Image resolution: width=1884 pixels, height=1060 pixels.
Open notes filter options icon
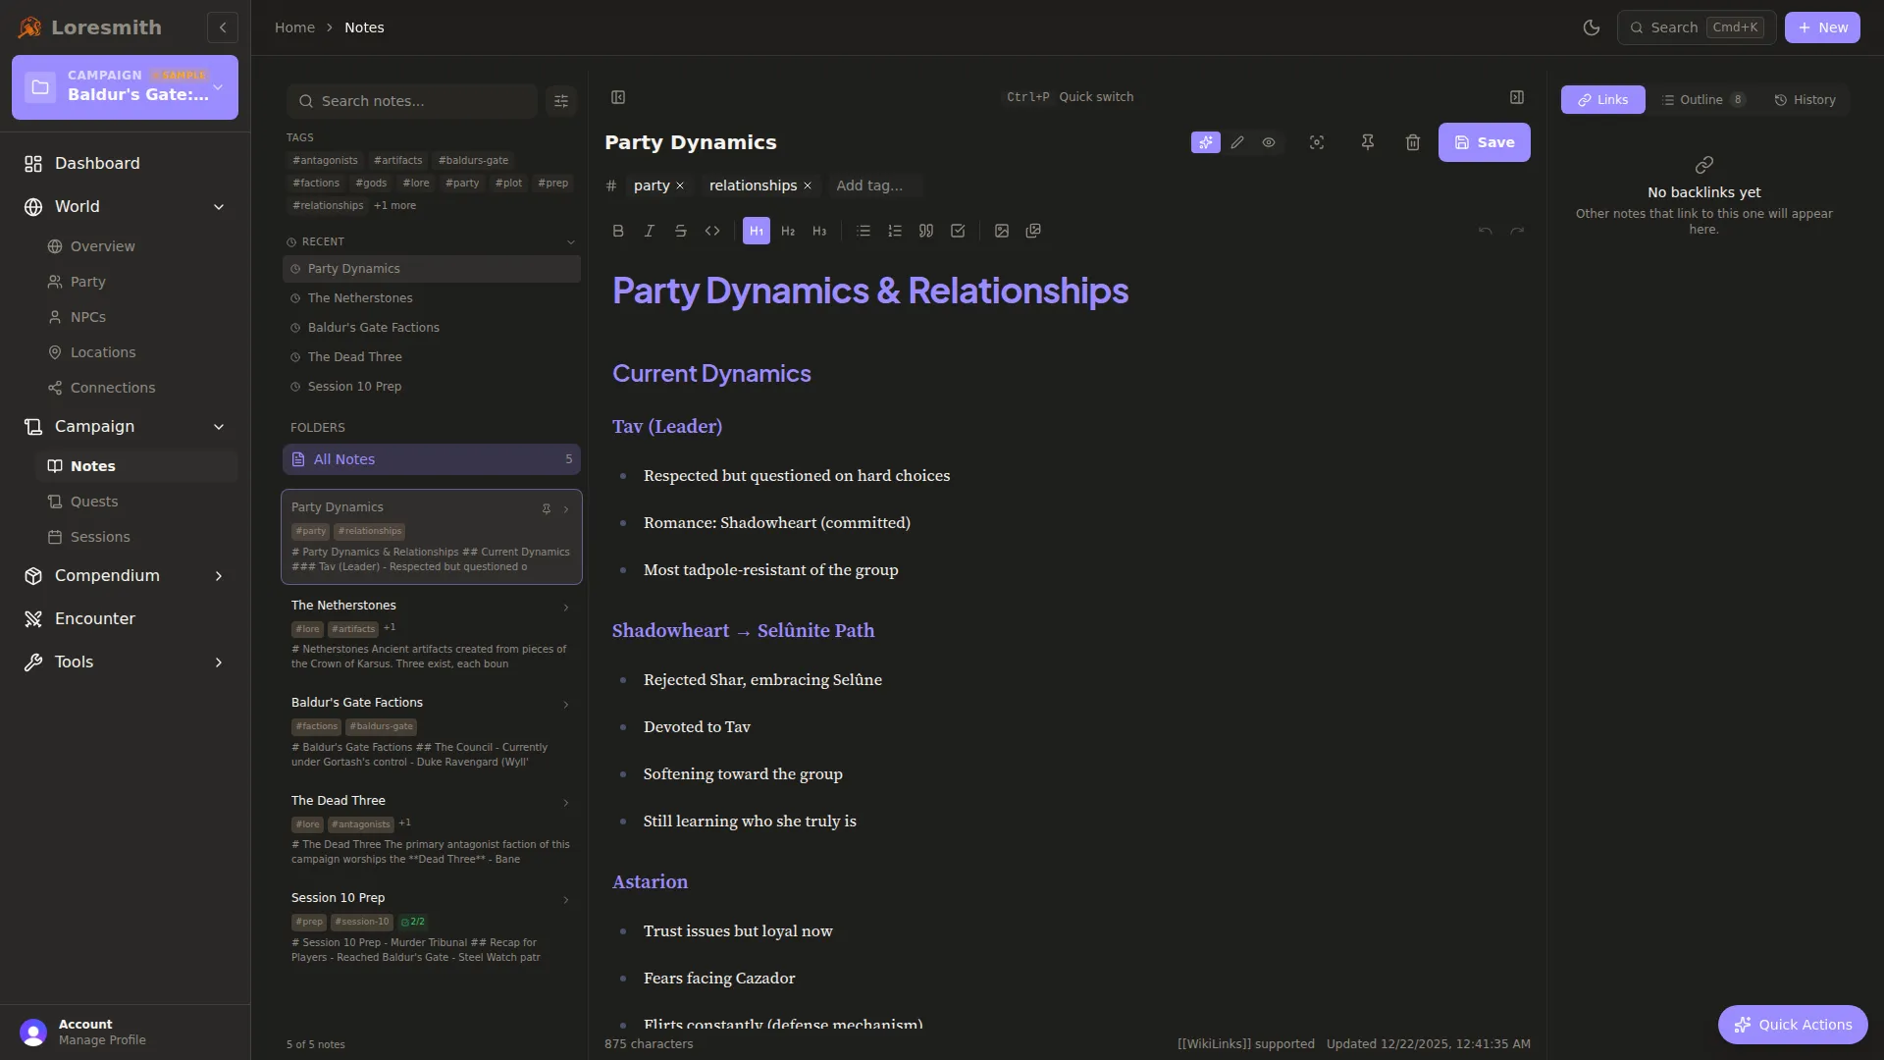(x=561, y=101)
